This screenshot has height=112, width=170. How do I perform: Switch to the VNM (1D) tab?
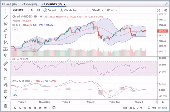pos(29,4)
